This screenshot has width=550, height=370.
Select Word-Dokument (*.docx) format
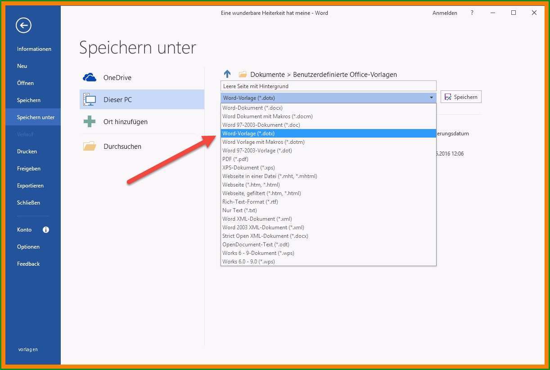pos(329,108)
